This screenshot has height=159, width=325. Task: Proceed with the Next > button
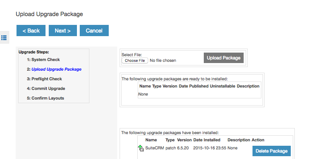coord(62,31)
